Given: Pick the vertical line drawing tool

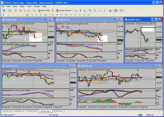Looking at the screenshot, I should [14, 15].
